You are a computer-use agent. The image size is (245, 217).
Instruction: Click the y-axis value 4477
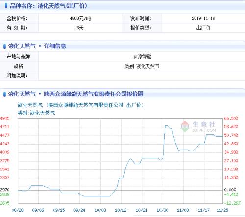(5, 135)
